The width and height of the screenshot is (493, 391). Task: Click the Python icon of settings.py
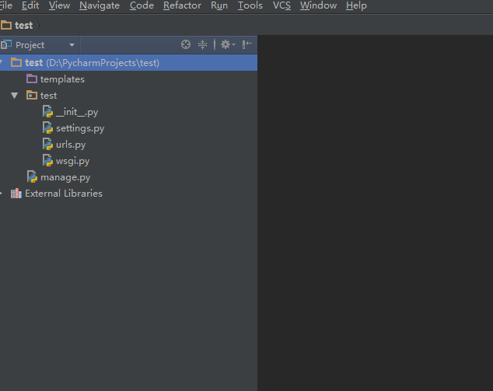point(47,128)
